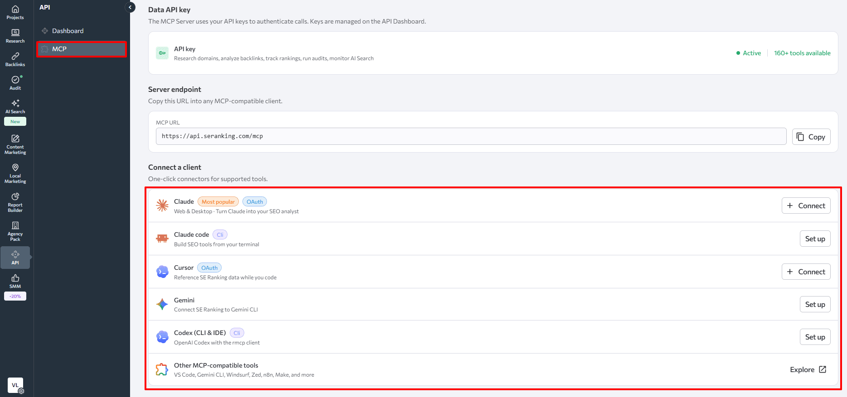Select the API sidebar icon
847x397 pixels.
pos(15,258)
